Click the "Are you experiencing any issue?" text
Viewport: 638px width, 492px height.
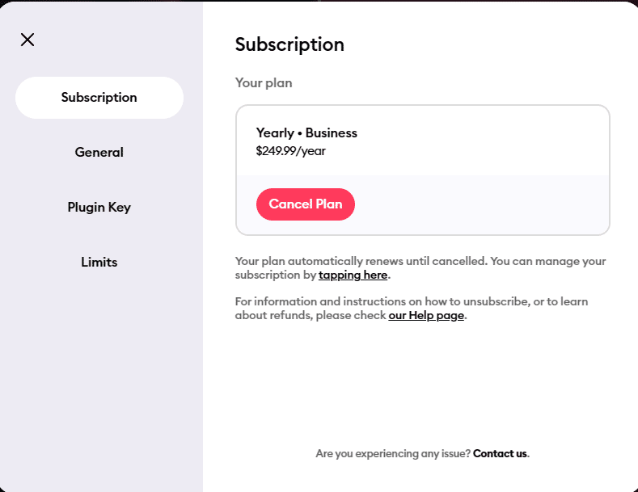point(393,454)
